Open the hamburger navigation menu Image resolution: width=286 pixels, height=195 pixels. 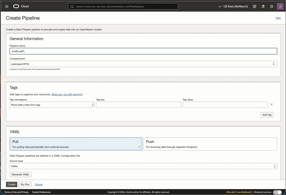click(7, 6)
